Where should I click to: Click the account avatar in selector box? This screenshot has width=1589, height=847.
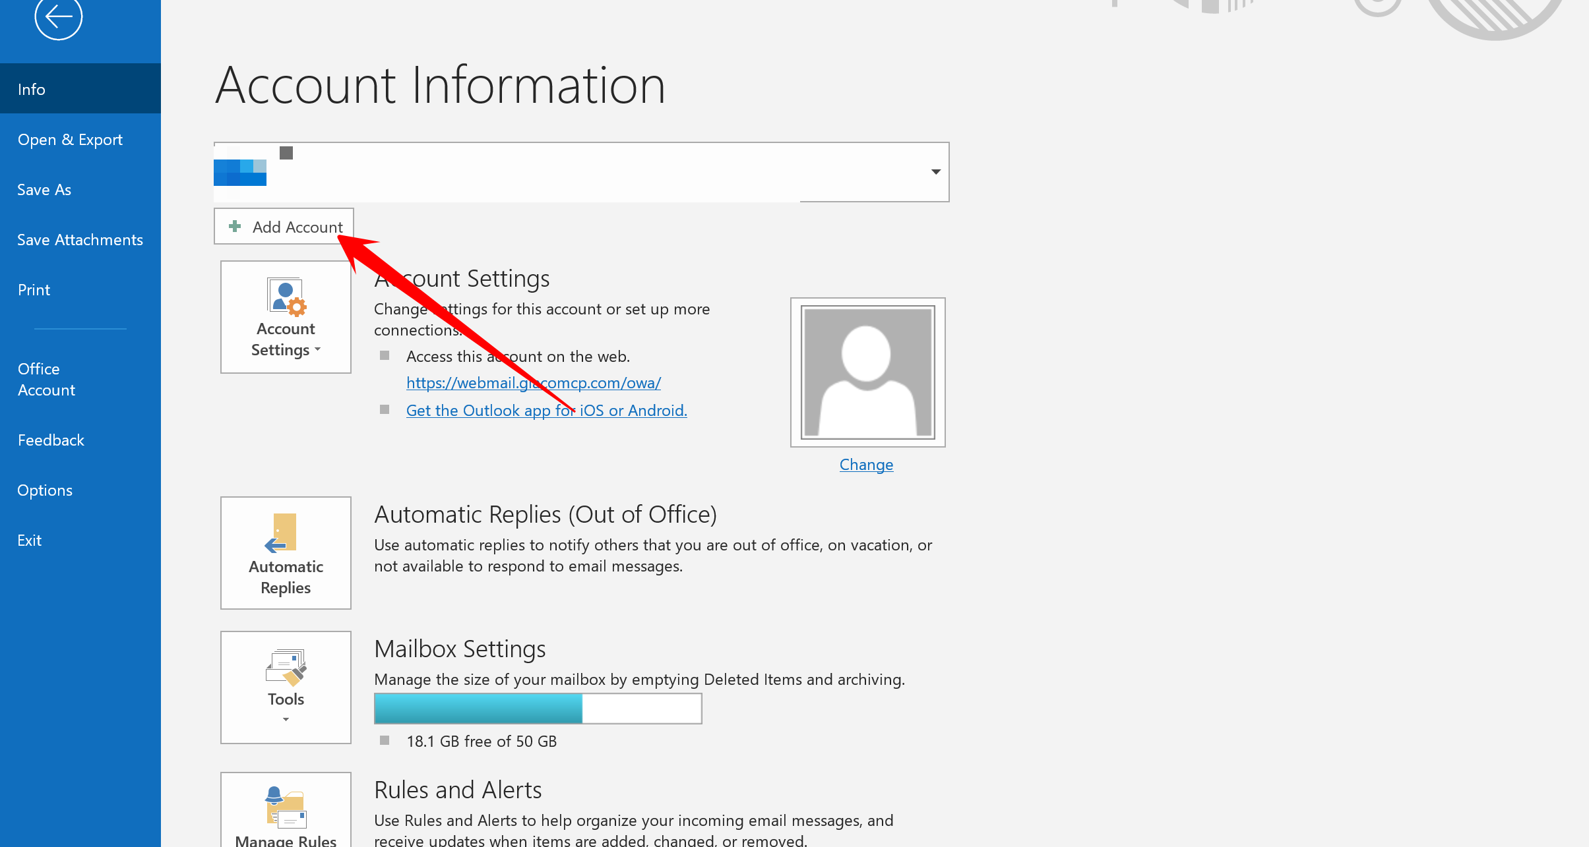click(x=240, y=173)
